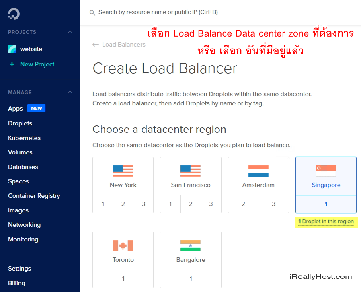
Task: Create a New Project
Action: [37, 64]
